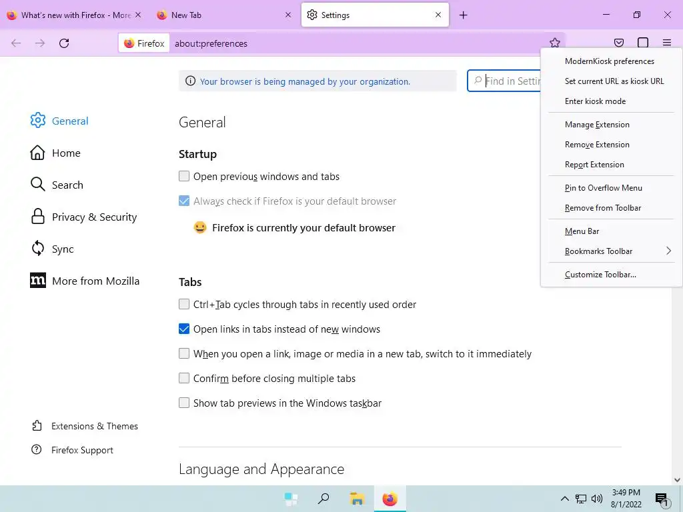Viewport: 683px width, 512px height.
Task: Enable switch to new tab immediately checkbox
Action: [184, 353]
